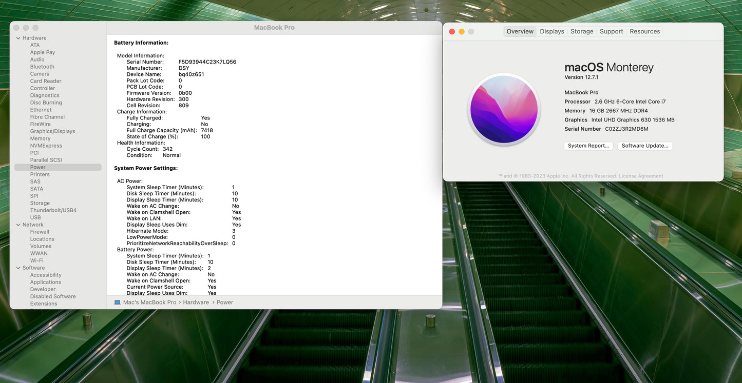
Task: Open the License Agreement link
Action: pyautogui.click(x=641, y=176)
